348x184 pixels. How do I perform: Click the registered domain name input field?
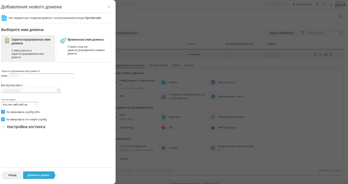[x=41, y=76]
